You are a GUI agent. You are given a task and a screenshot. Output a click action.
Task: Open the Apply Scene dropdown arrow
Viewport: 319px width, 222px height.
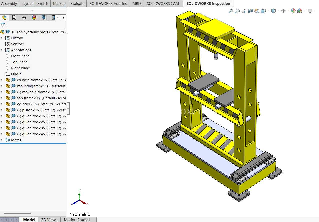[x=305, y=11]
